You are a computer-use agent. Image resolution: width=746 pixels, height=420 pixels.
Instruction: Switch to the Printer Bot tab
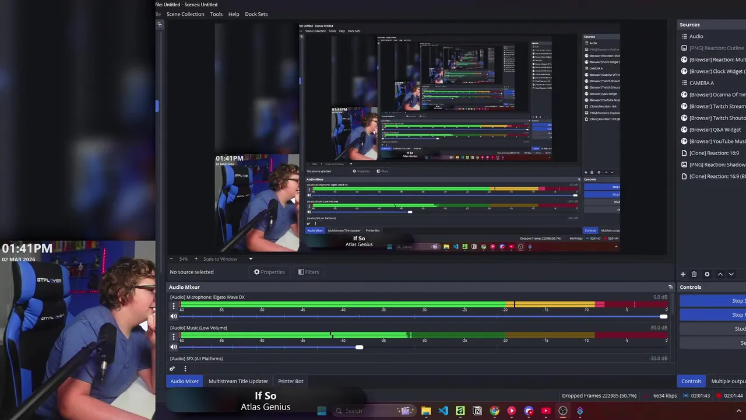pos(291,381)
